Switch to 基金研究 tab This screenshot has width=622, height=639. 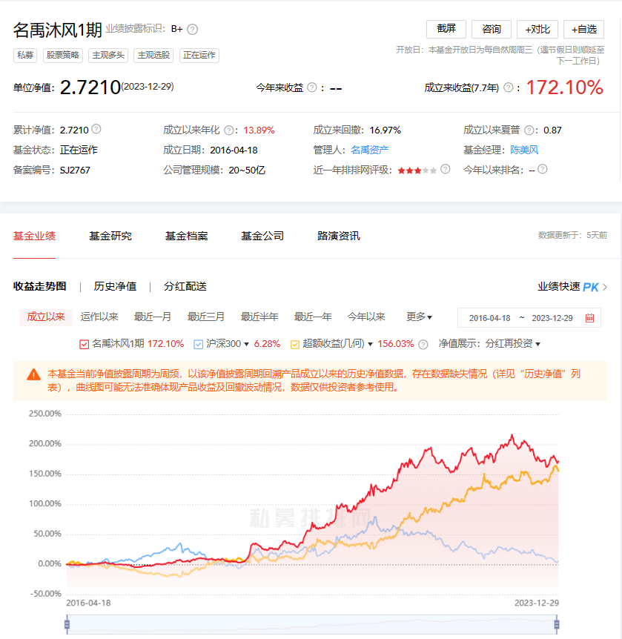tap(110, 236)
